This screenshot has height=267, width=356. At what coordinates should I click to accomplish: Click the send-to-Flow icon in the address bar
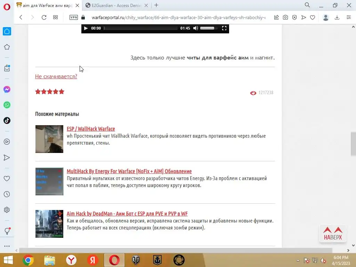tap(304, 17)
